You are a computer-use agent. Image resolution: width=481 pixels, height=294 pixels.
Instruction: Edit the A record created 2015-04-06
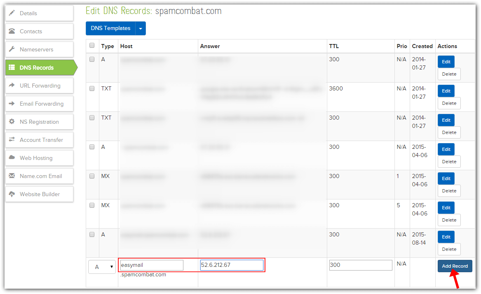pyautogui.click(x=446, y=149)
